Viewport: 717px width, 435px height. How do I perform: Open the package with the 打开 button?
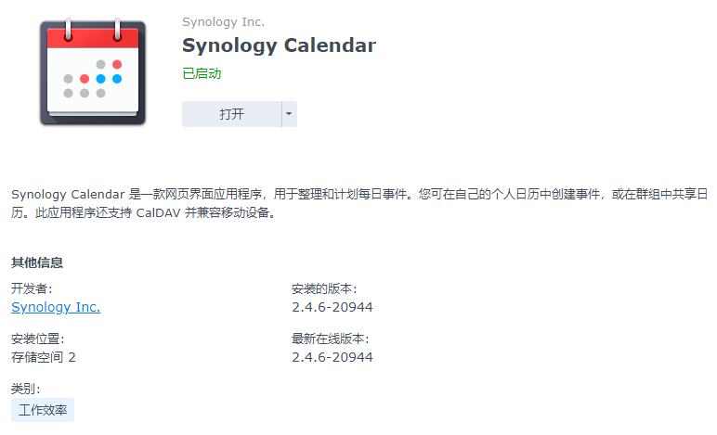231,114
